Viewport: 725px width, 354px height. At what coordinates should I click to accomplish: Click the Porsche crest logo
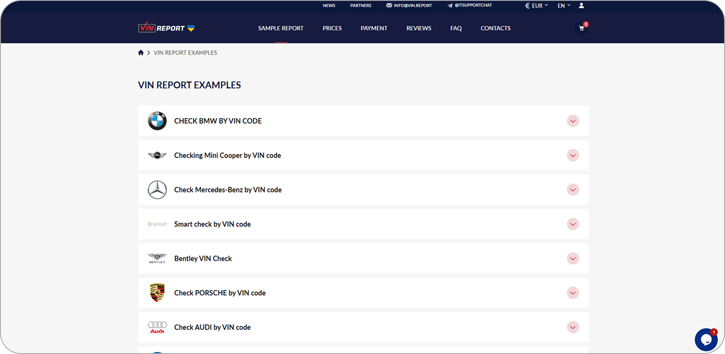[x=157, y=293]
